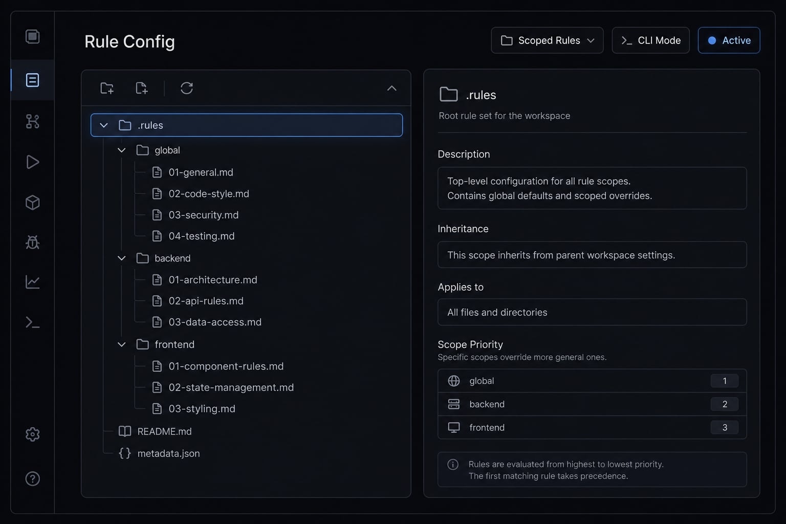Click the braces icon beside metadata.json
Viewport: 786px width, 524px height.
(125, 453)
